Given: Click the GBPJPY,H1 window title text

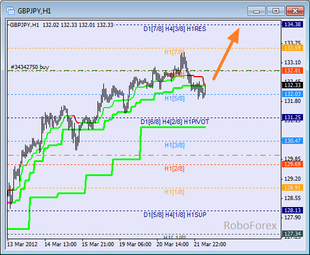Looking at the screenshot, I should tap(34, 11).
